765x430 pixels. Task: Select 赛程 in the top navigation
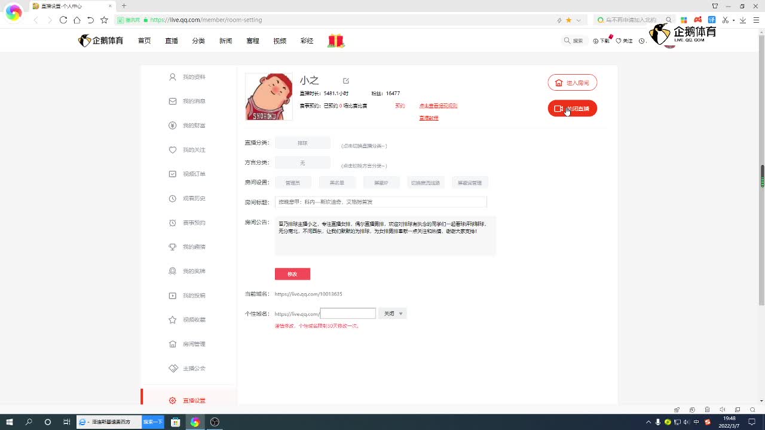pos(253,41)
